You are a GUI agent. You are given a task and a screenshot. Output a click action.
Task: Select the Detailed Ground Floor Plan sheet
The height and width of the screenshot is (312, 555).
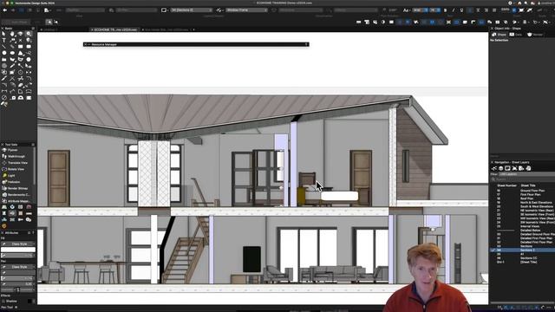point(522,234)
